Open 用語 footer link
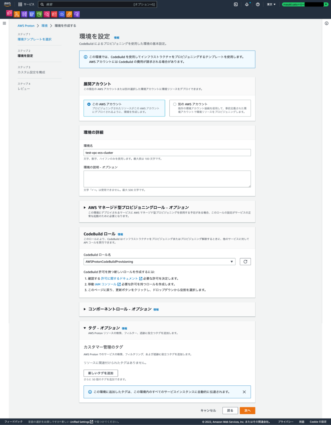The height and width of the screenshot is (425, 331). pos(302,422)
